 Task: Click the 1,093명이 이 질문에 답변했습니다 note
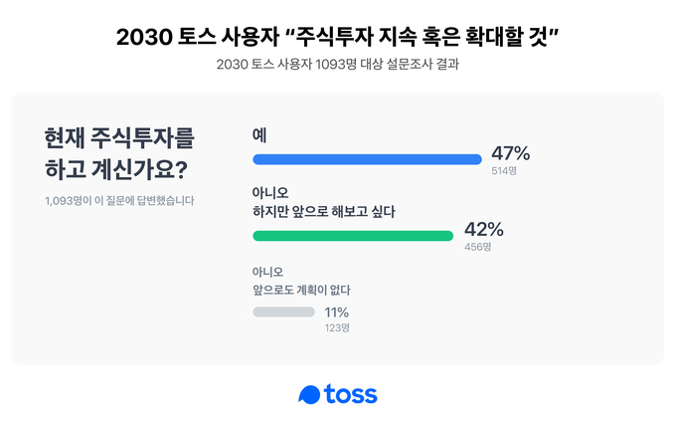(x=119, y=201)
